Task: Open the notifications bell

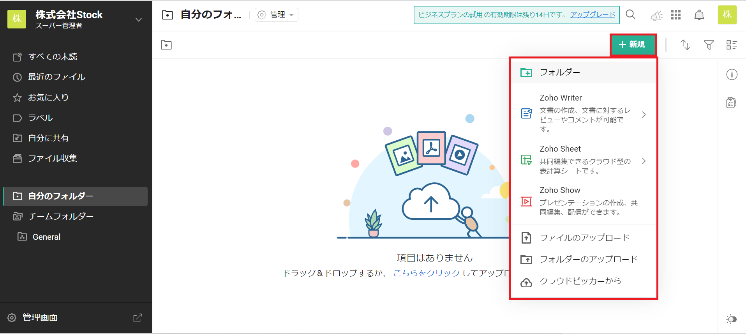Action: [x=699, y=15]
